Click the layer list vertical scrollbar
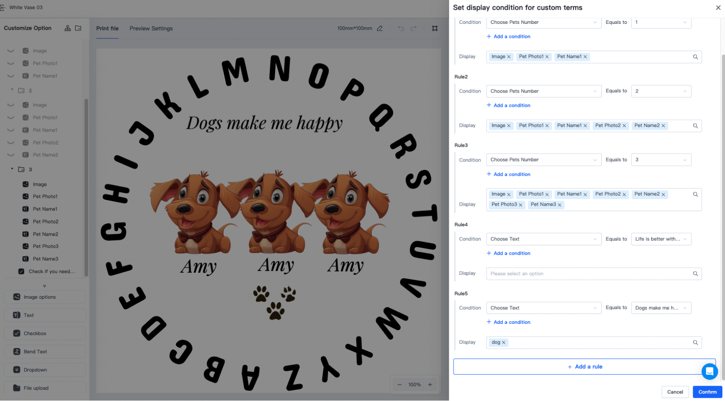 pyautogui.click(x=86, y=188)
